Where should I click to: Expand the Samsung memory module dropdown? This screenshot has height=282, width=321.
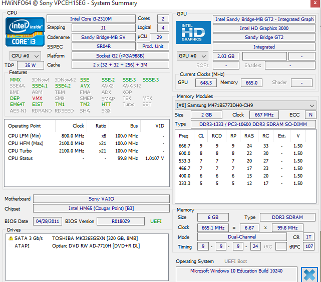pyautogui.click(x=245, y=105)
